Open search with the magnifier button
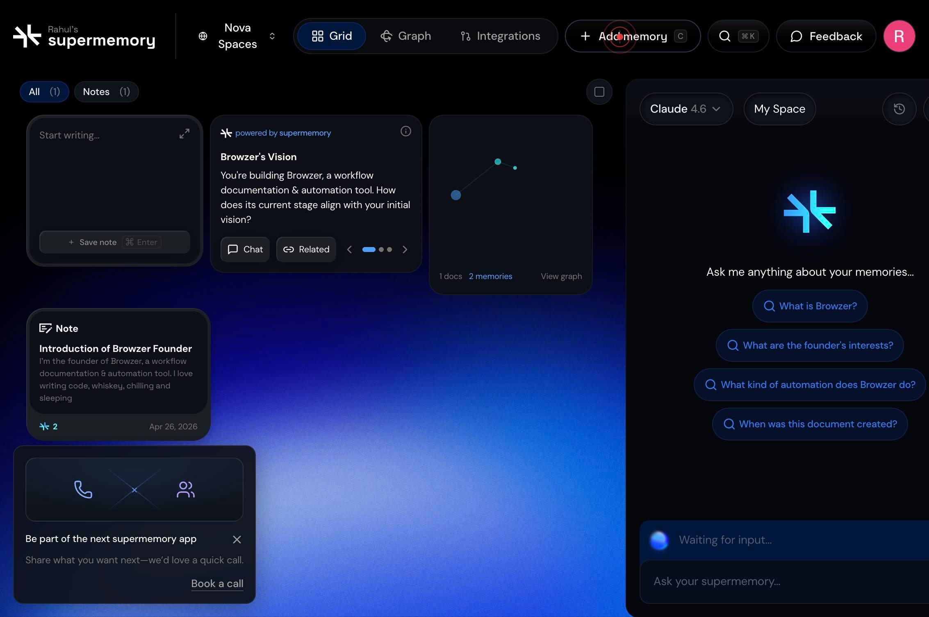This screenshot has height=617, width=929. click(x=738, y=36)
